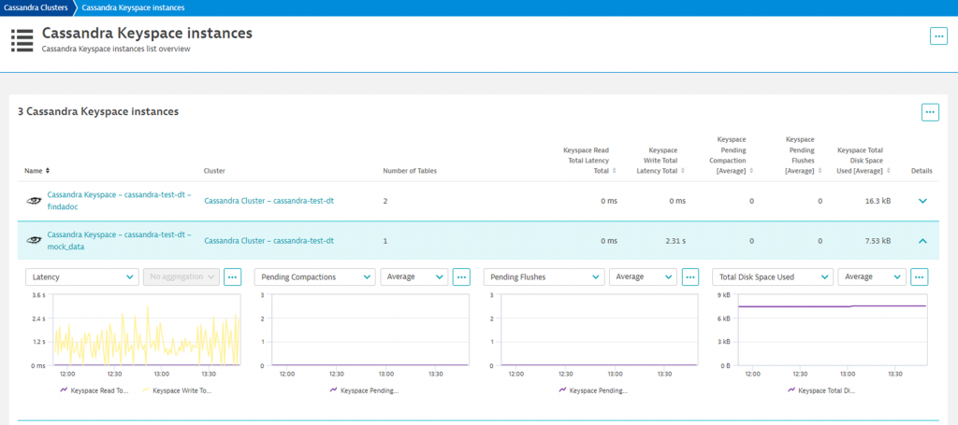Click the eye icon for findadoc keyspace
This screenshot has width=958, height=425.
(33, 201)
